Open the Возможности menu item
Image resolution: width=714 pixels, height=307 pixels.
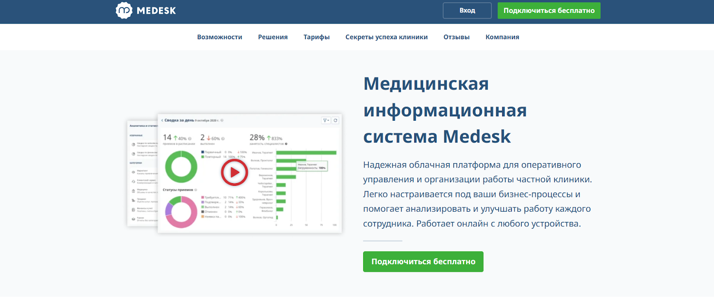click(220, 37)
